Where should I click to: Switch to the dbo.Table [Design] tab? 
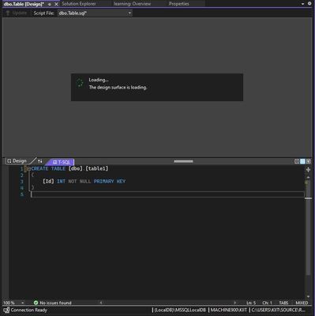coord(24,4)
